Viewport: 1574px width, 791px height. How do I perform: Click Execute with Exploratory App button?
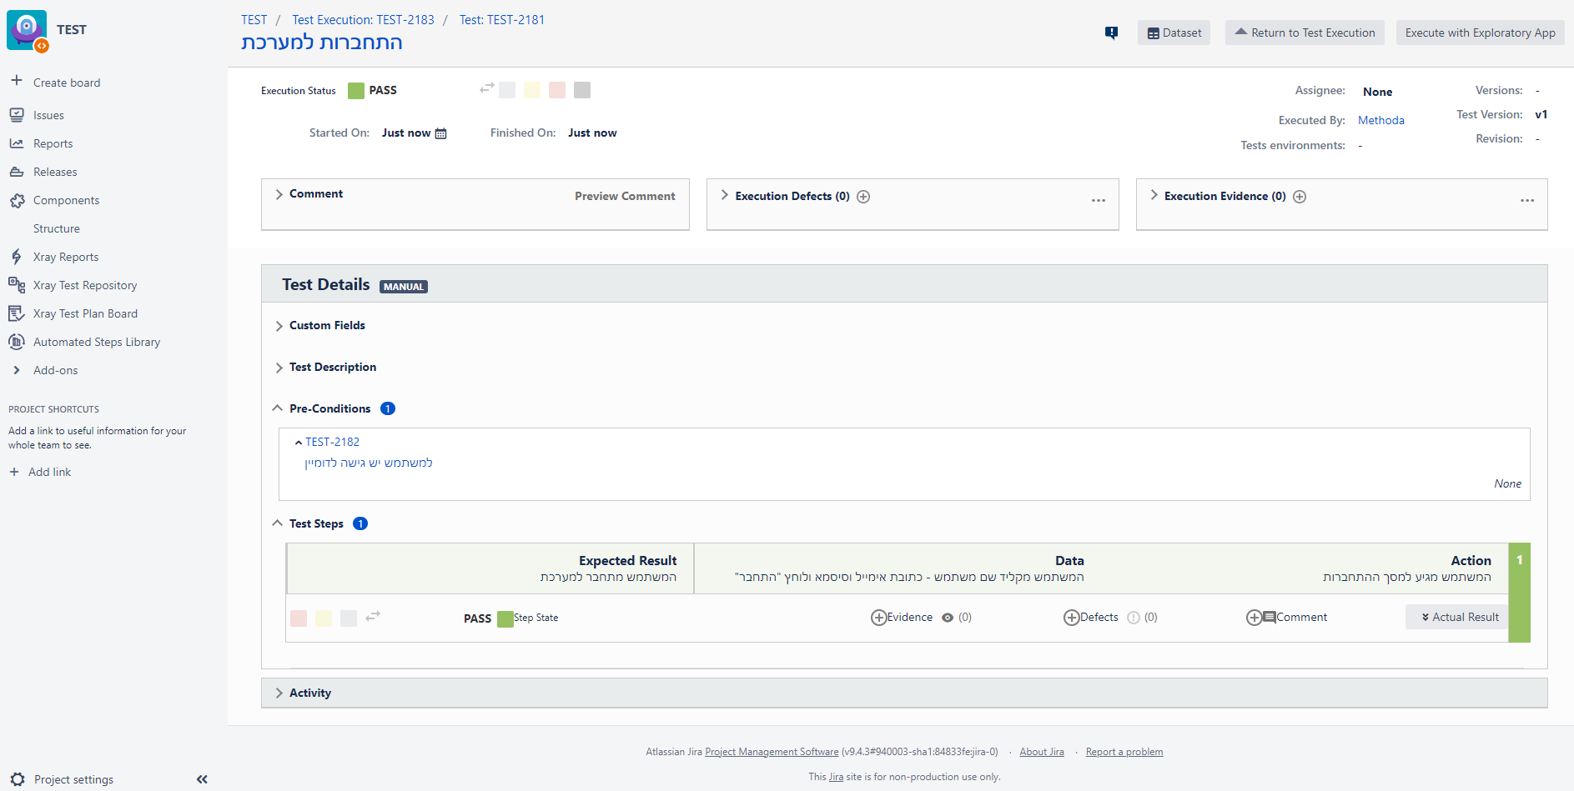(1481, 33)
